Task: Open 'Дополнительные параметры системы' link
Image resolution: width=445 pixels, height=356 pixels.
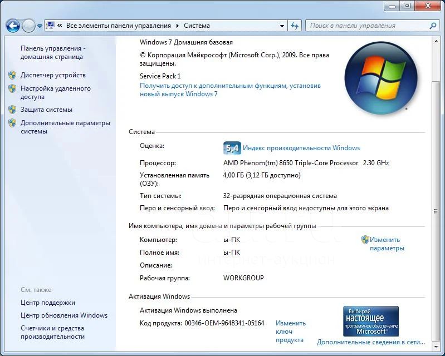Action: pyautogui.click(x=65, y=127)
